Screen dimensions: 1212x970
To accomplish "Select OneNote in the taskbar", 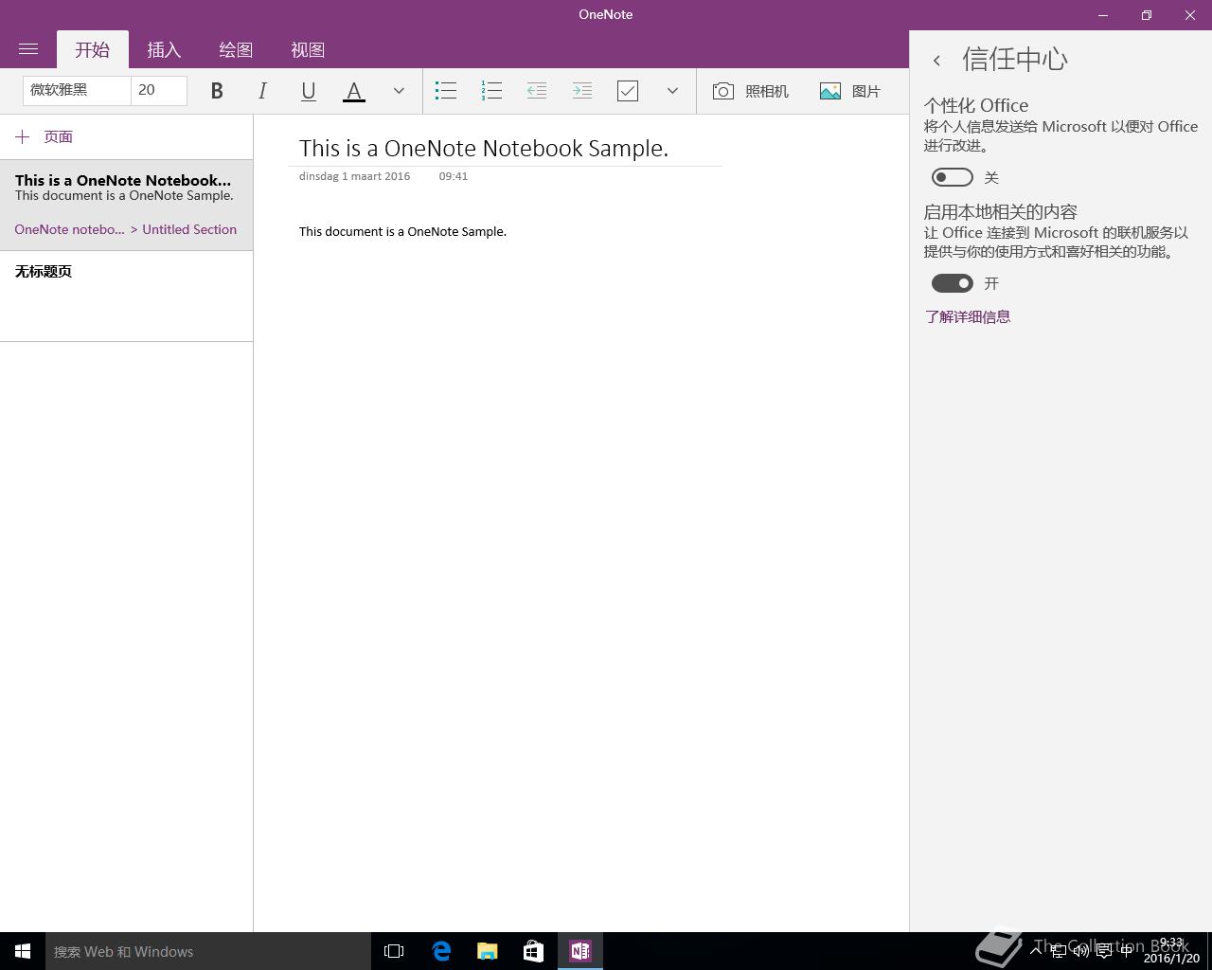I will click(x=580, y=951).
